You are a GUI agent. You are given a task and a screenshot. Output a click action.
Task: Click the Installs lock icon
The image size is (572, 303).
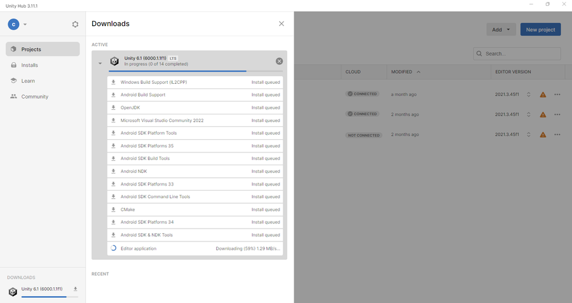coord(13,65)
